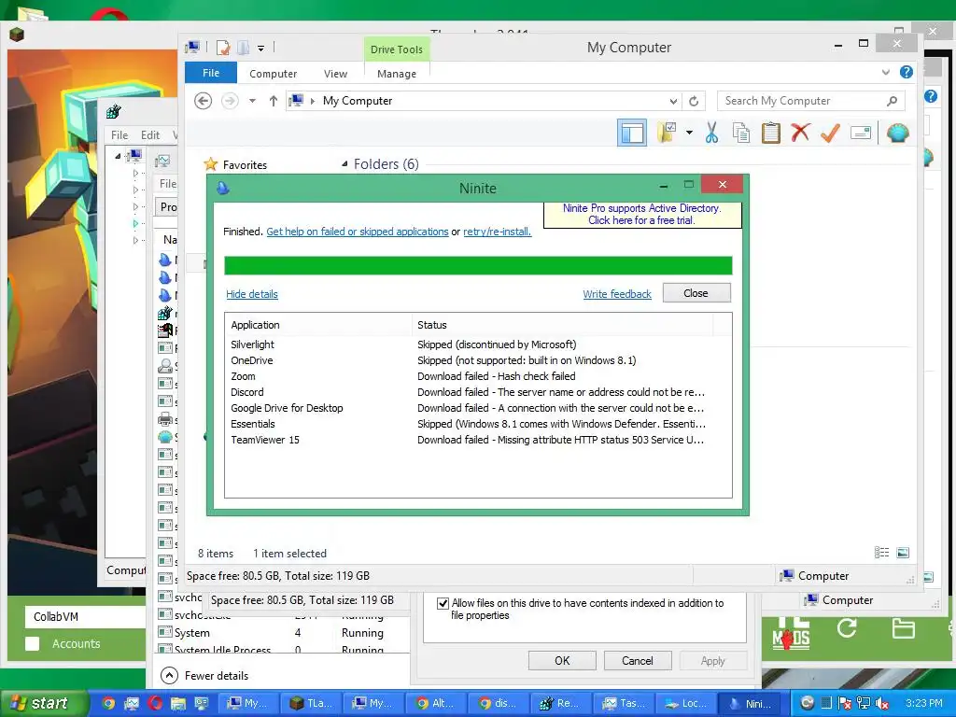Click the My Computer address path
The width and height of the screenshot is (956, 717).
[x=358, y=101]
